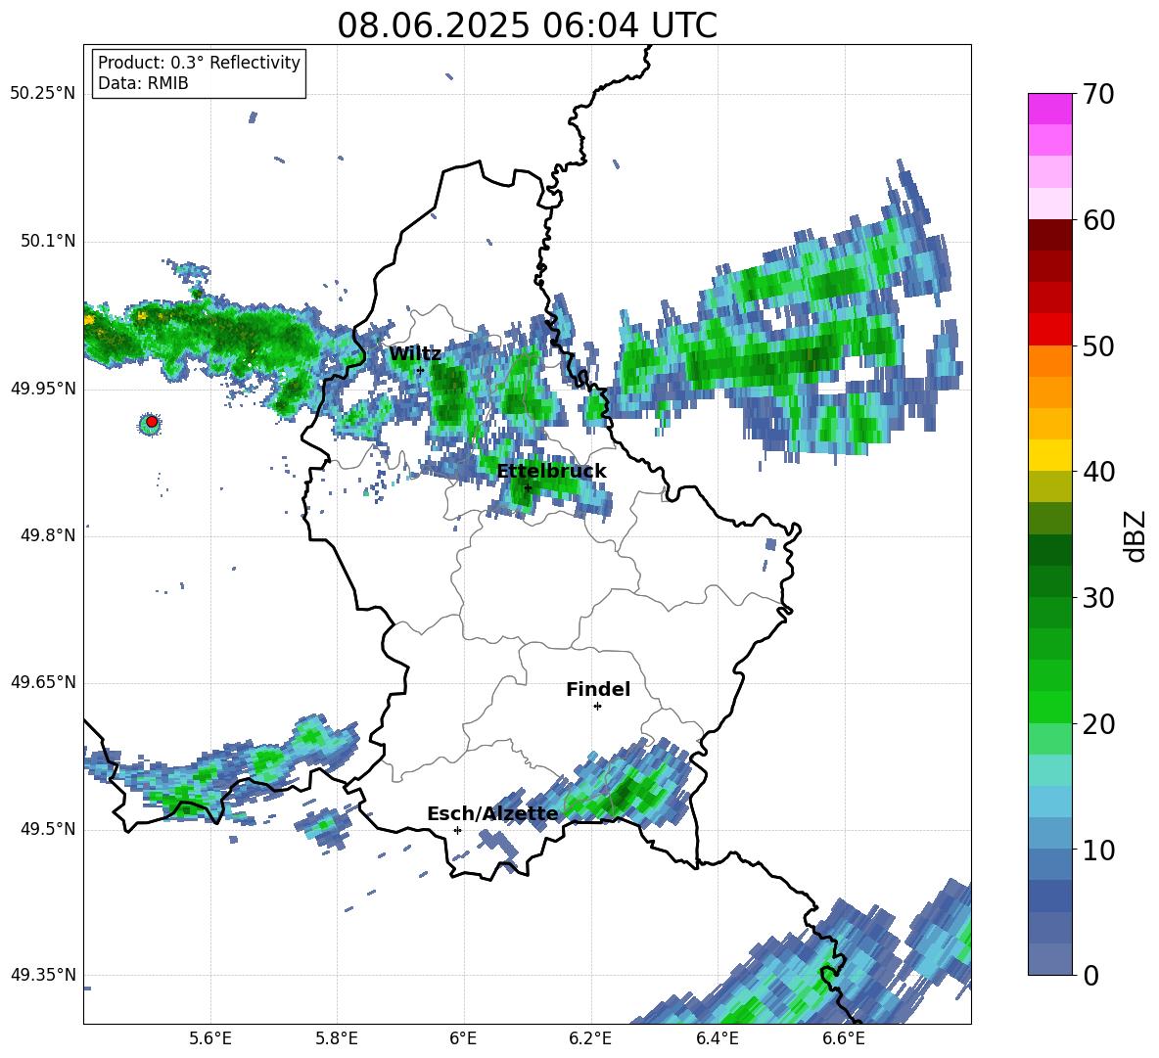Click the Findel station cross marker
The width and height of the screenshot is (1159, 1058).
pos(597,707)
